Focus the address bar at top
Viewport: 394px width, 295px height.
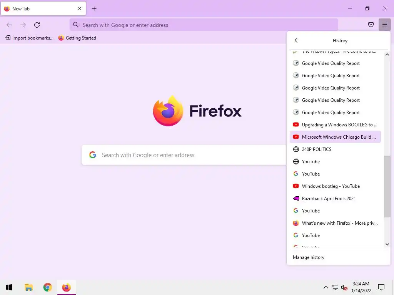204,25
